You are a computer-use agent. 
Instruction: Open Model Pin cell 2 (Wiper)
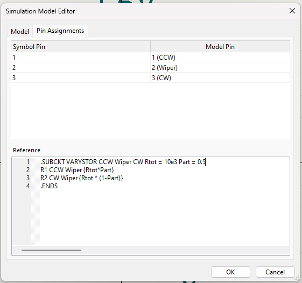point(220,68)
